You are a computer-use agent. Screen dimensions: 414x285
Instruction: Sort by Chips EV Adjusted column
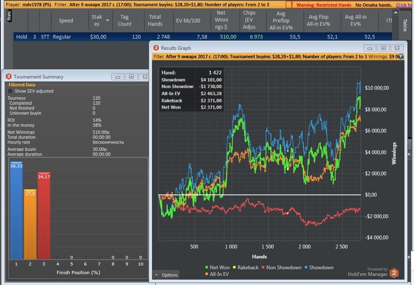pos(249,20)
